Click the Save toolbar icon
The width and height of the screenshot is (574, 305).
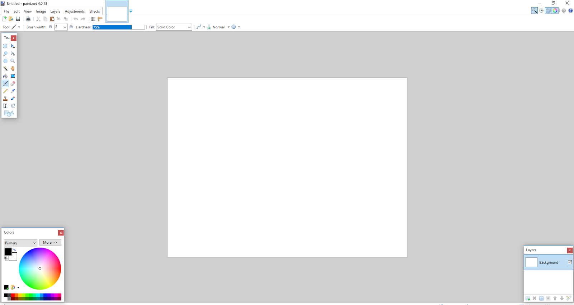18,19
